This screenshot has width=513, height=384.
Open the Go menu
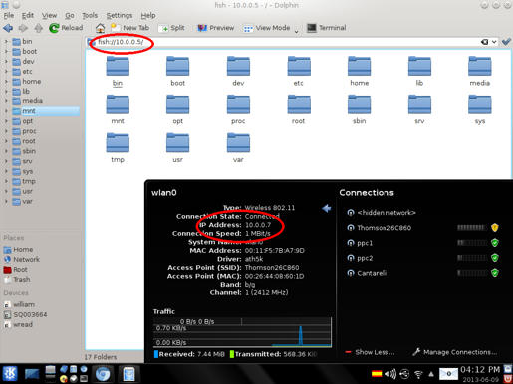pos(70,15)
